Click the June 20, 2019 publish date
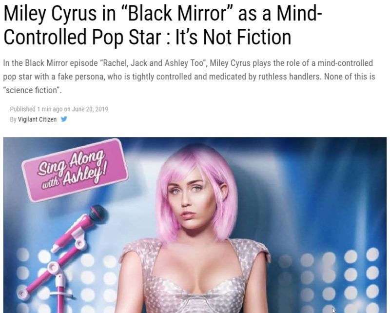The width and height of the screenshot is (390, 313). (90, 109)
